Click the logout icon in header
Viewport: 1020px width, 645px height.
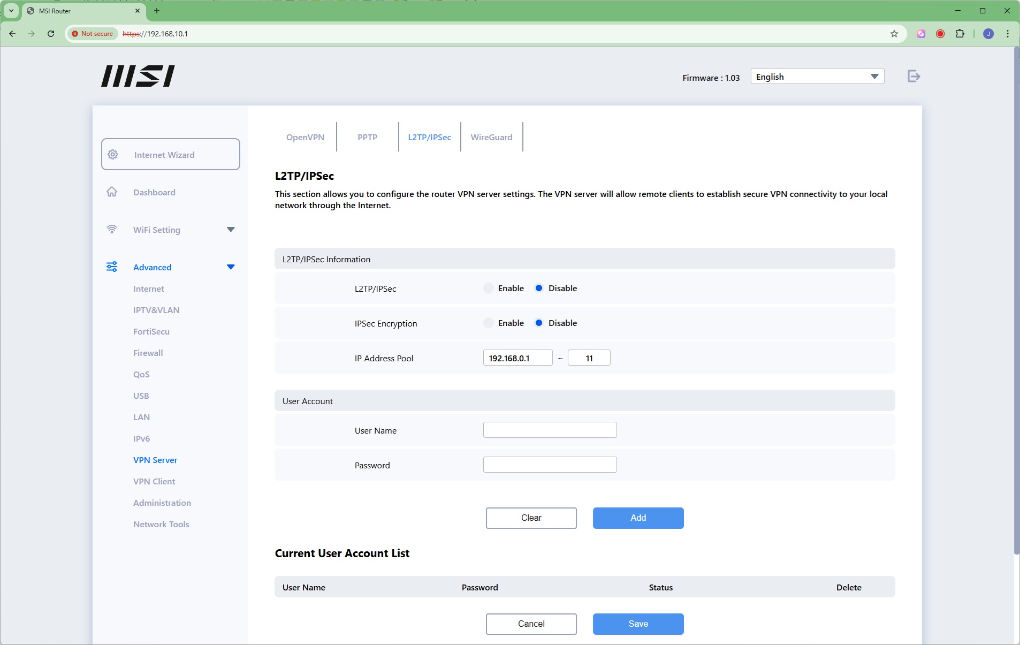point(914,77)
